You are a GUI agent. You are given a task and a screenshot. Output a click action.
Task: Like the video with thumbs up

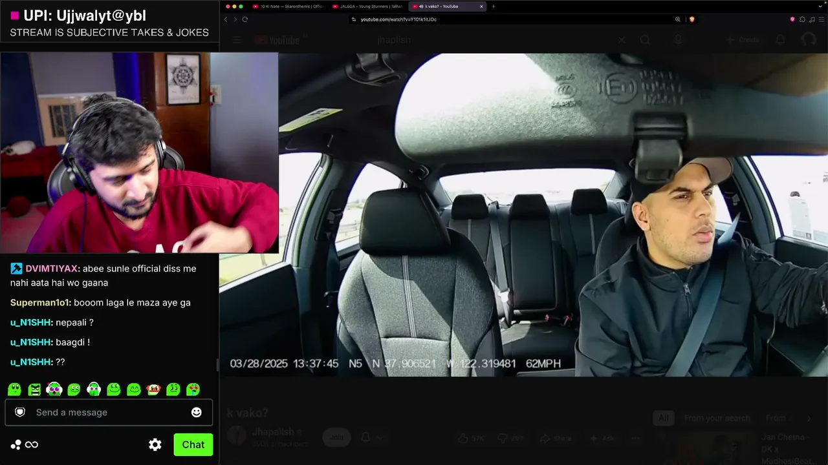point(470,438)
